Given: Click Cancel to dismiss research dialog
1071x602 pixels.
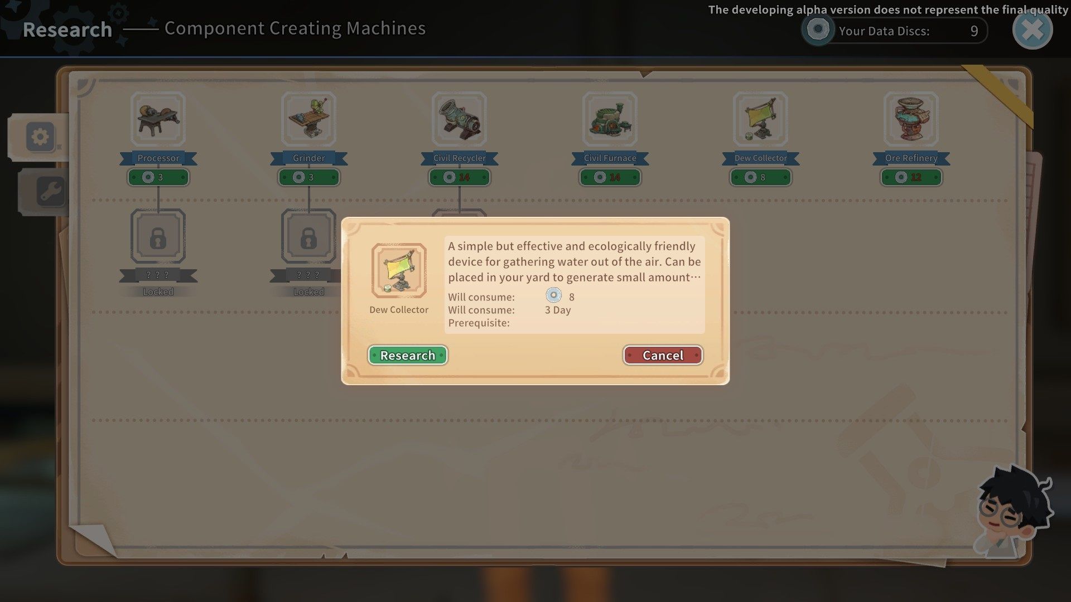Looking at the screenshot, I should click(662, 355).
